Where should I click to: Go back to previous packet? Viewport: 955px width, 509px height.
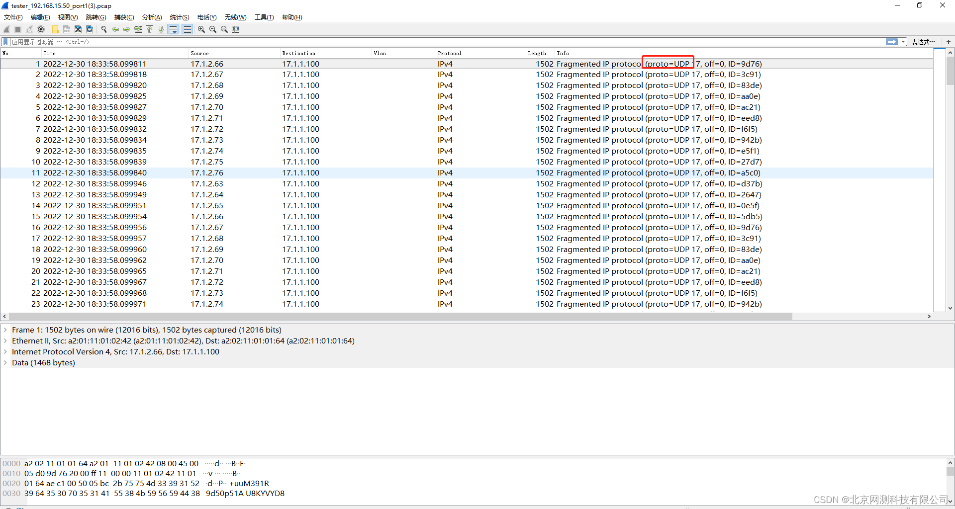tap(115, 29)
